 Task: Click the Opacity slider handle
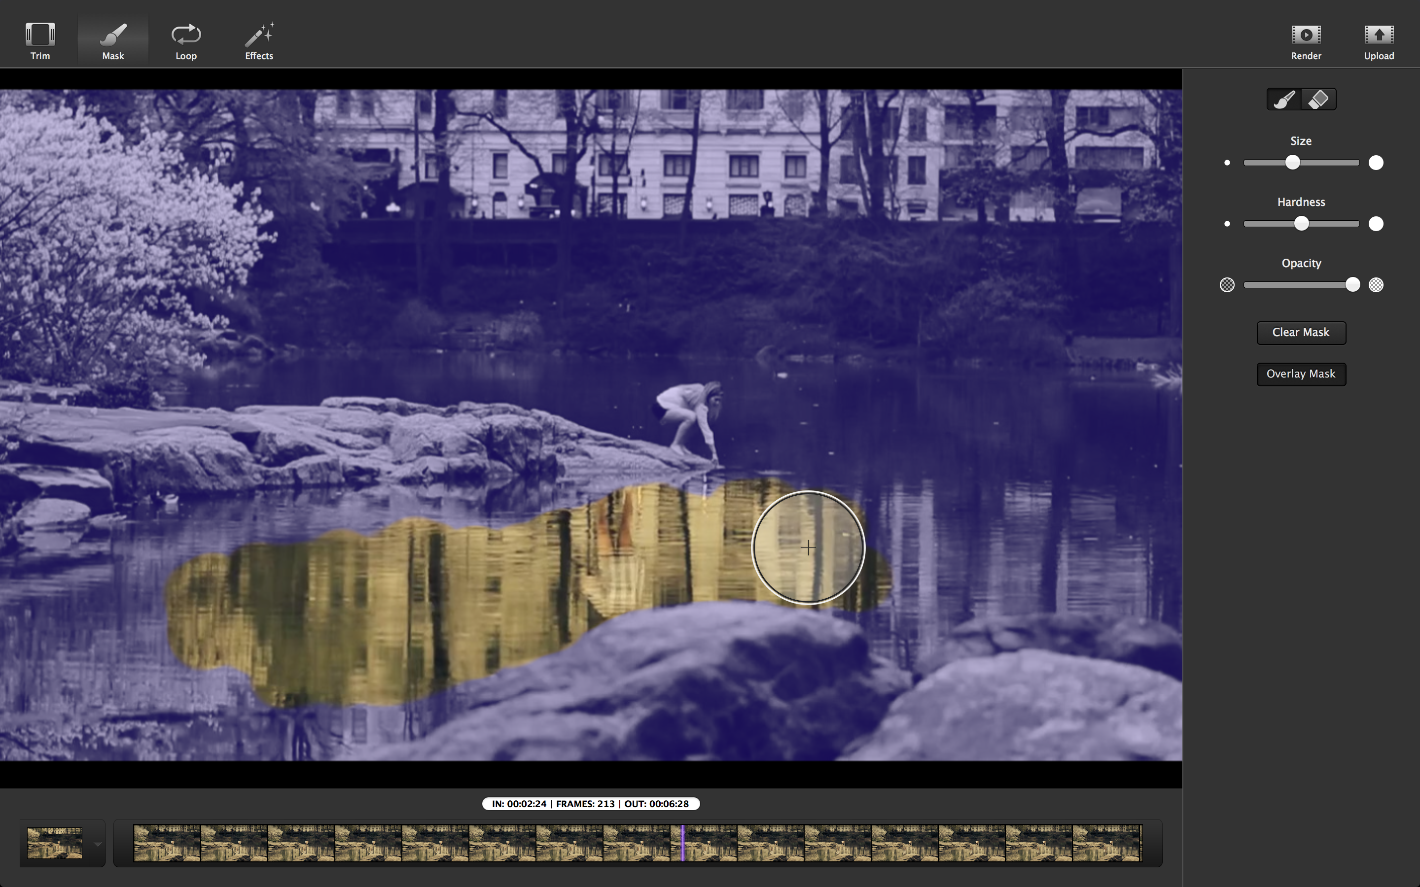click(1352, 284)
